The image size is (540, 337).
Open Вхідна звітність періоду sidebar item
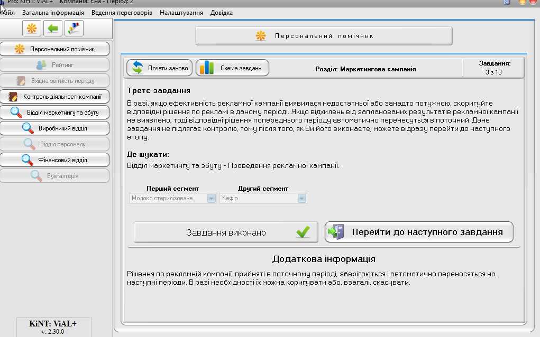(55, 81)
